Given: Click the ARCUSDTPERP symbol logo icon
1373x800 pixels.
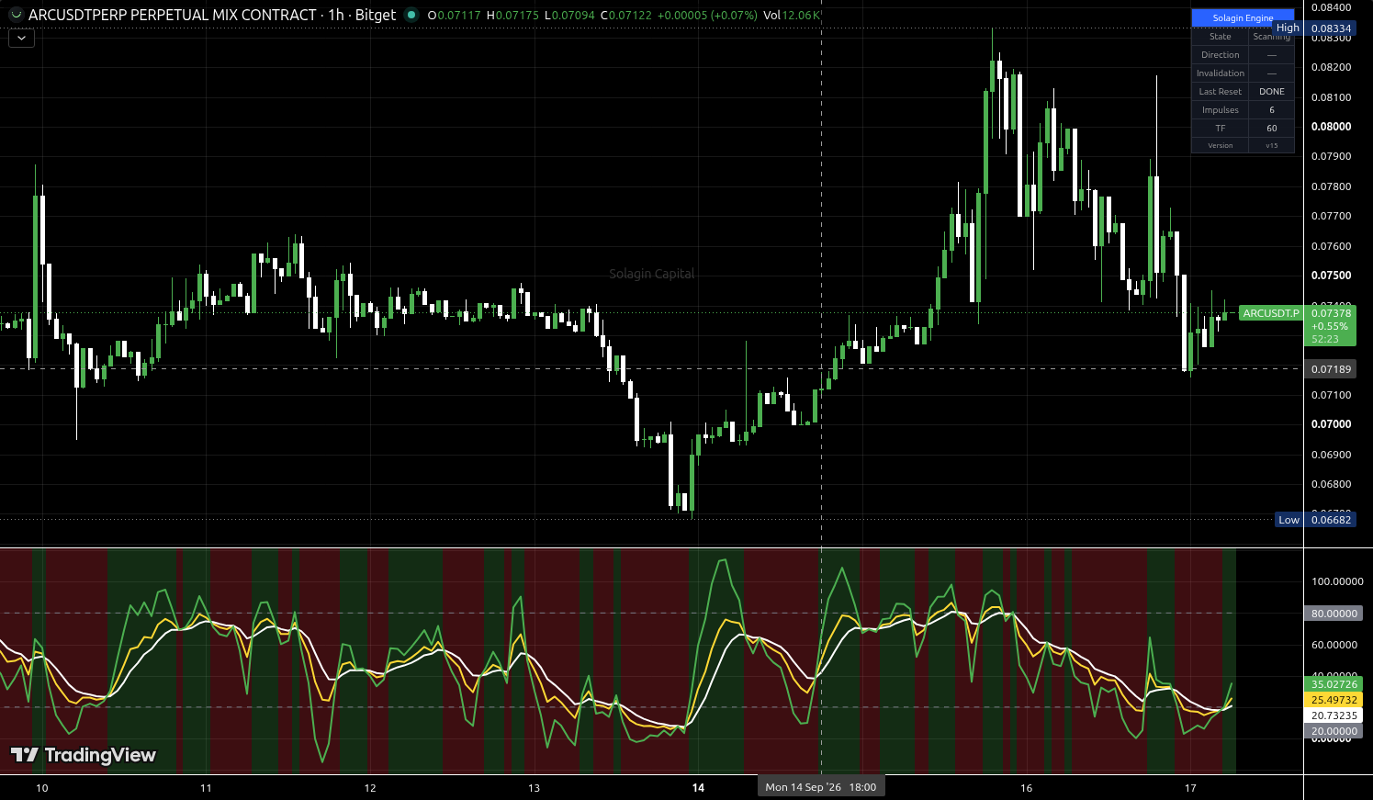Looking at the screenshot, I should 16,15.
